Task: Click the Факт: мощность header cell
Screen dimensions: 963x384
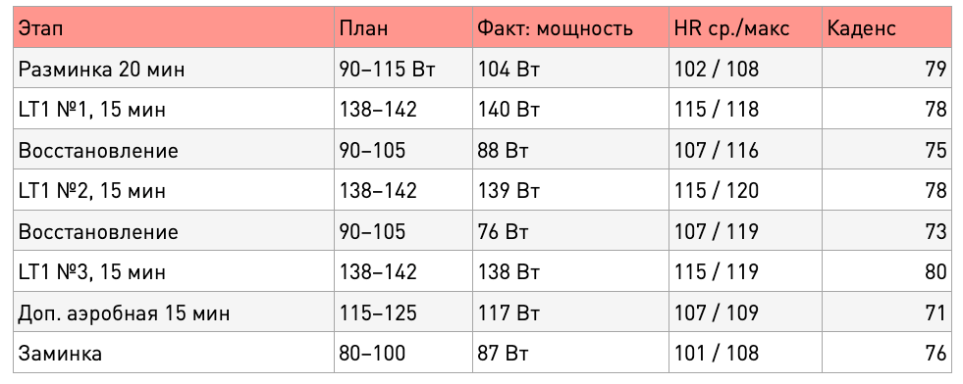Action: 570,27
